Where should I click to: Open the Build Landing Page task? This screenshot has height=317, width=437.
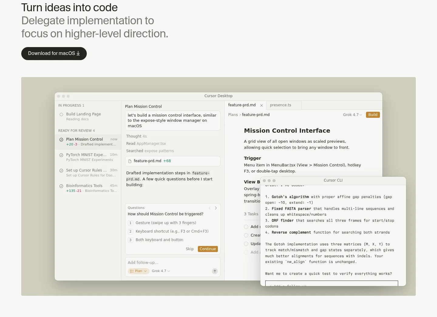88,116
